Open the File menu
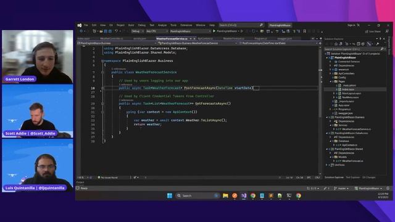 86,25
